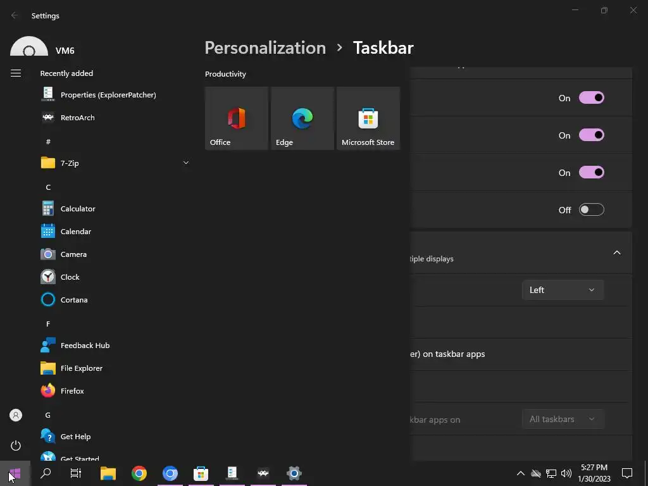This screenshot has width=648, height=486.
Task: Jump to letter G section header
Action: tap(48, 415)
